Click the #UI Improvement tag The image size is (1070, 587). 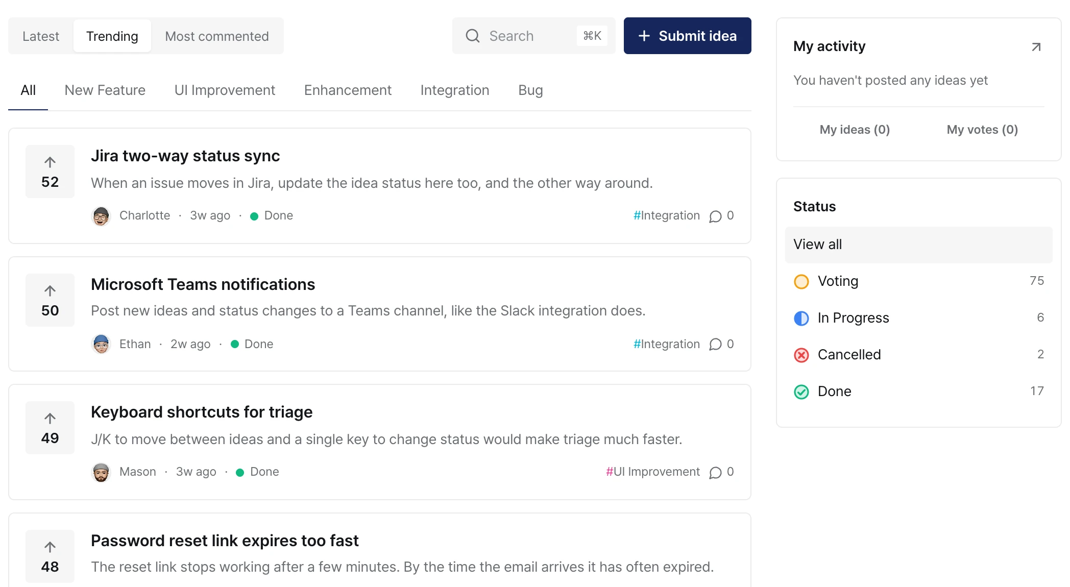pos(652,472)
